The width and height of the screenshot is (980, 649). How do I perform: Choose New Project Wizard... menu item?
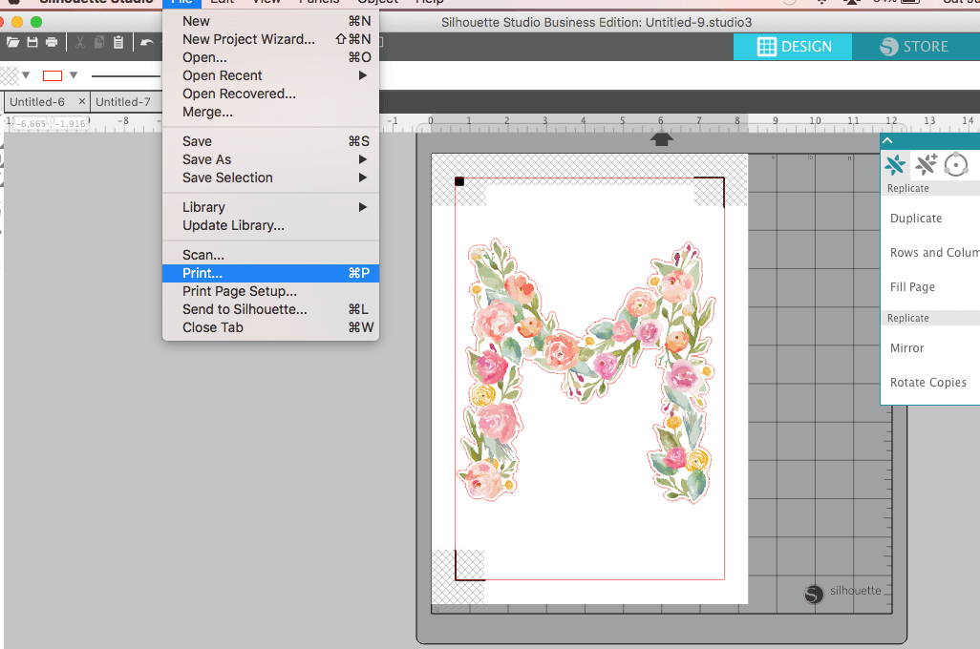click(x=270, y=39)
